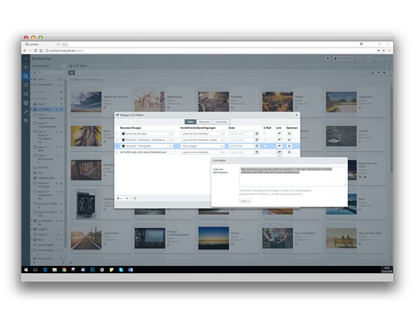
Task: Click the plus add-row button in dialog
Action: (120, 198)
